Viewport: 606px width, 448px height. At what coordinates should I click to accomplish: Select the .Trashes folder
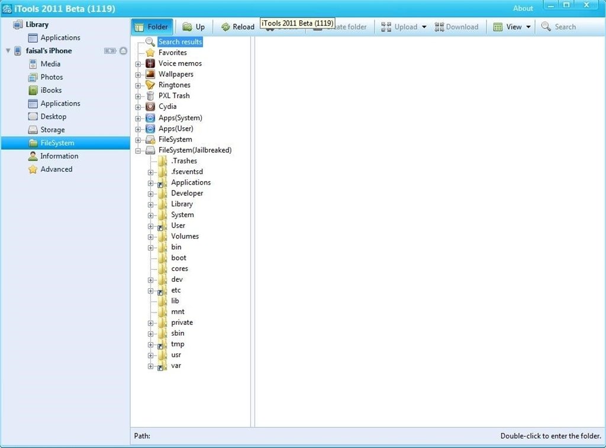tap(184, 161)
